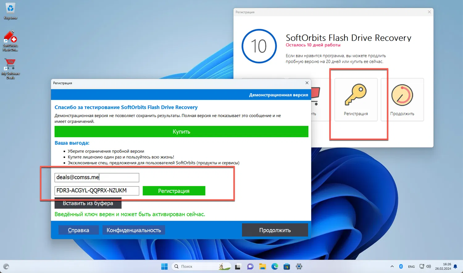Open the Справка help link
Screen dimensions: 463x273
pos(78,230)
